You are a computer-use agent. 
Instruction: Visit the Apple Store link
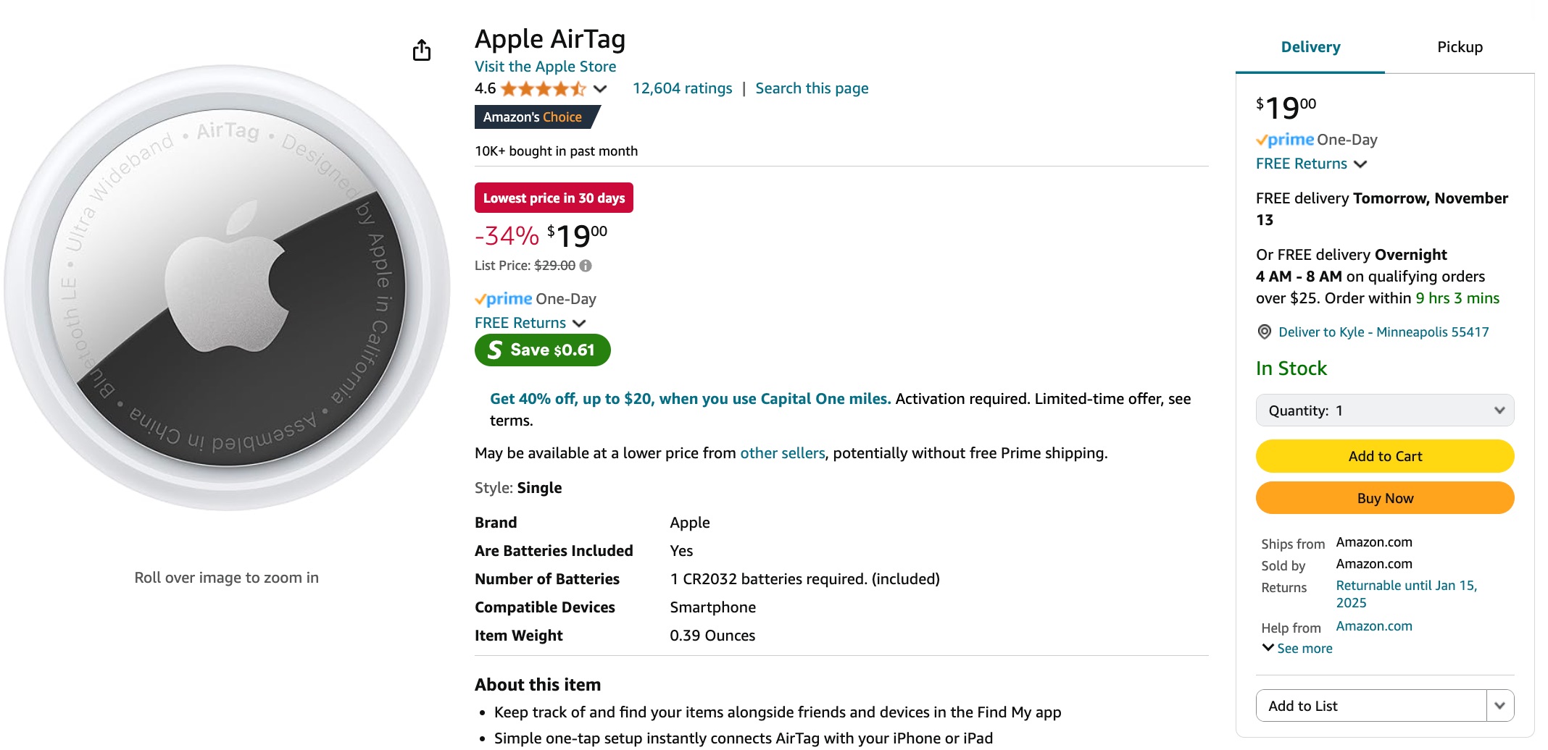(x=545, y=66)
